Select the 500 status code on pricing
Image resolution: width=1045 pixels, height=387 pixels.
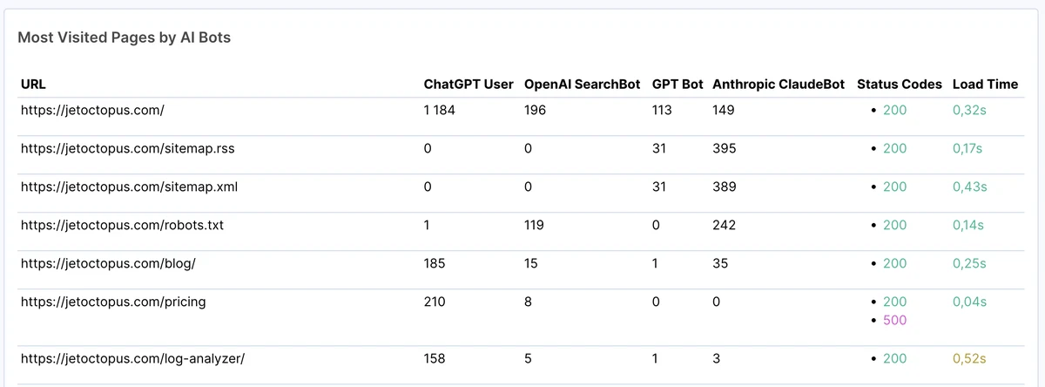[x=894, y=320]
